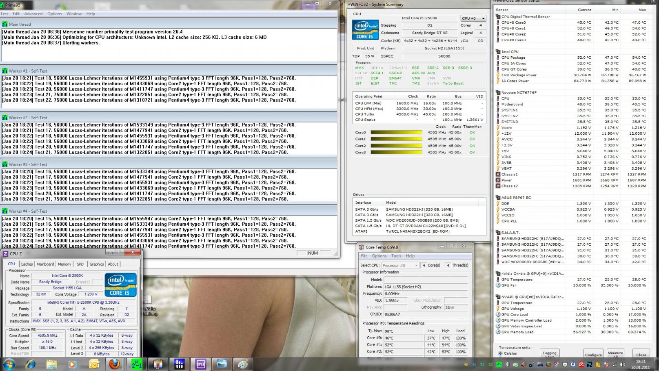
Task: Click the Windows Start orb
Action: click(9, 364)
